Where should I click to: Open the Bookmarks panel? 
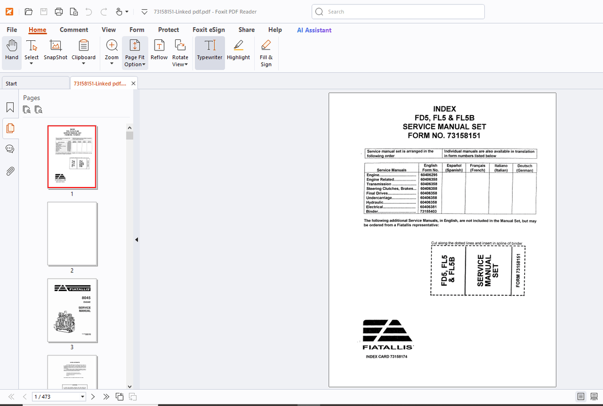tap(10, 107)
